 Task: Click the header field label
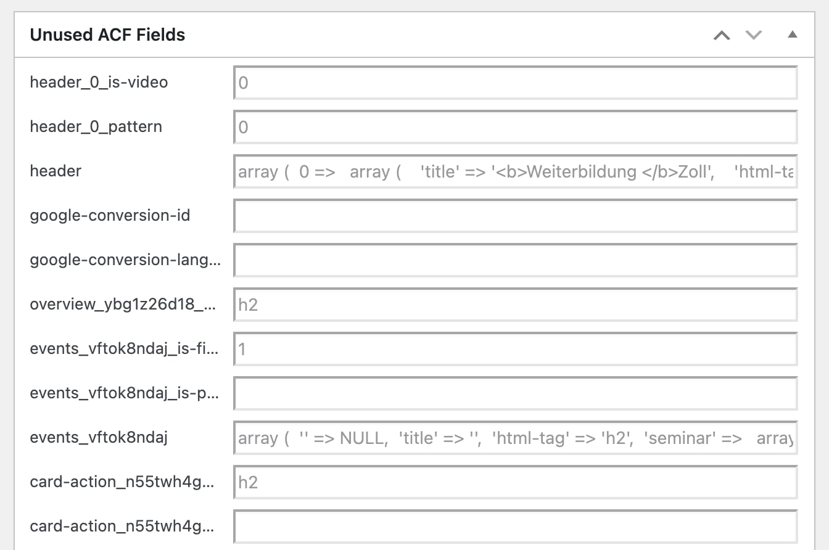click(x=56, y=171)
